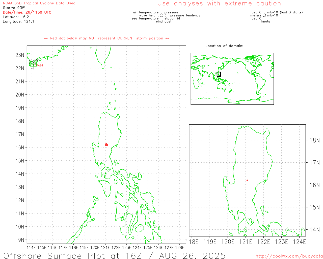
Task: Click the station circle marker near 3FAE4
Action: tap(33, 62)
